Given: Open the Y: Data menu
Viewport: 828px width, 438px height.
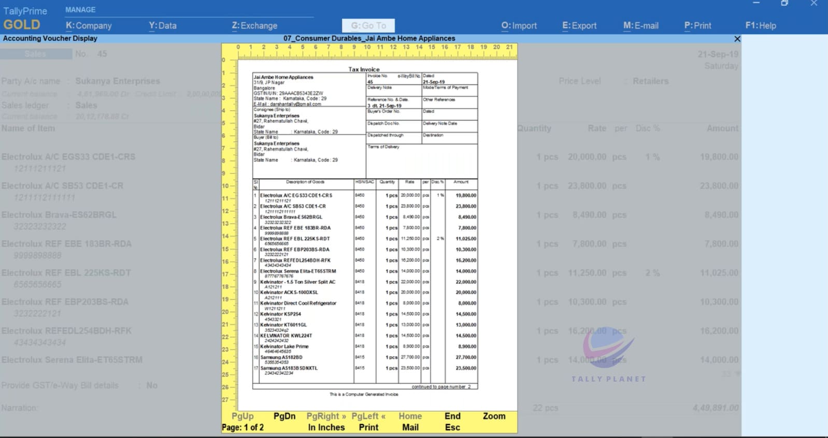Looking at the screenshot, I should tap(163, 25).
